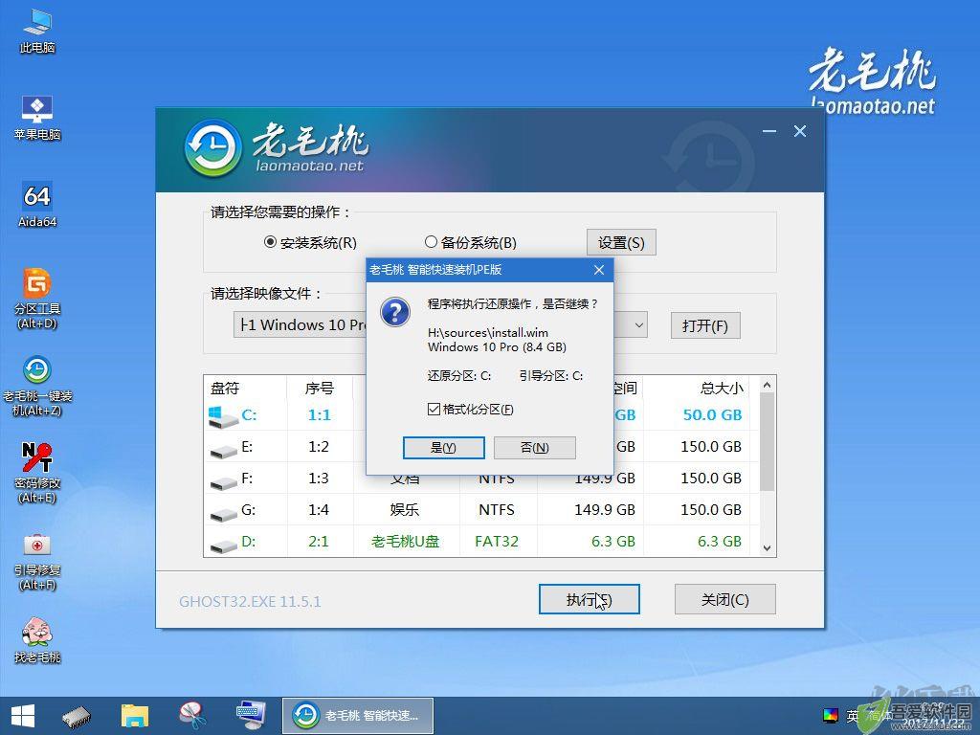Image resolution: width=980 pixels, height=735 pixels.
Task: Click the 总大小 column header
Action: [722, 389]
